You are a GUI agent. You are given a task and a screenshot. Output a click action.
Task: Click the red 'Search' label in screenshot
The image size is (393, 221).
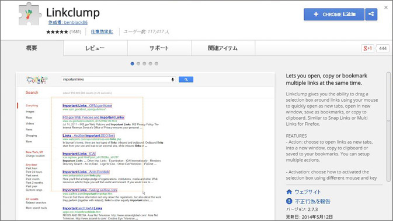point(32,92)
